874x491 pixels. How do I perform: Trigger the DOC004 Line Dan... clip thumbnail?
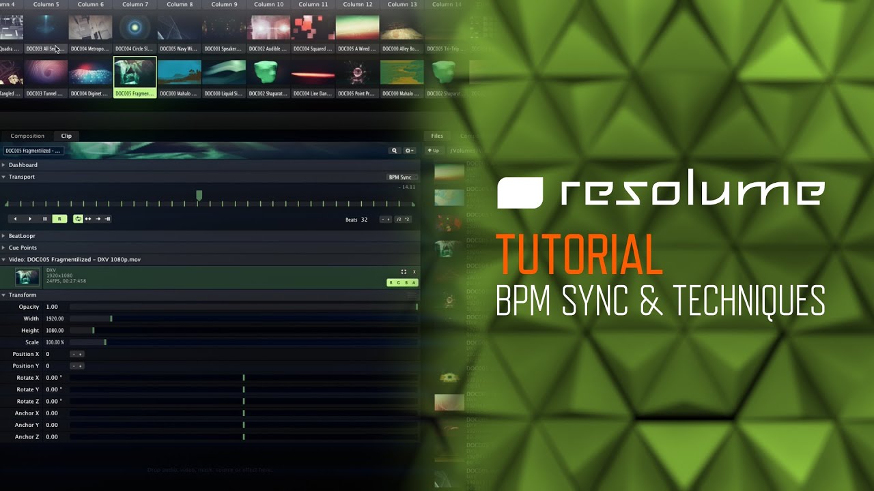[313, 72]
